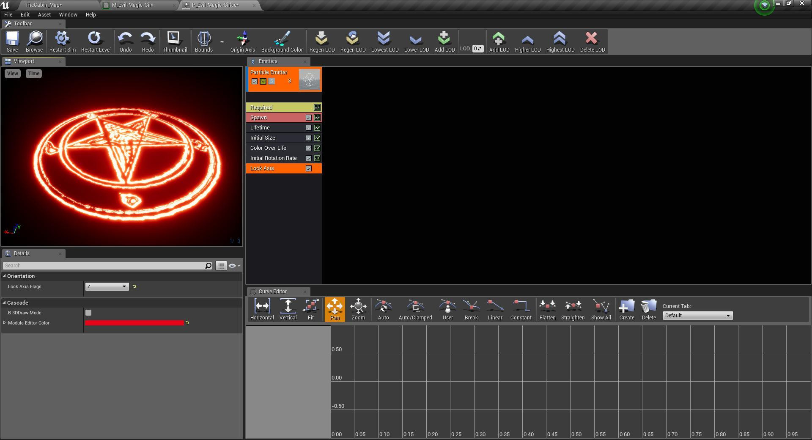Open the Asset menu
Image resolution: width=812 pixels, height=440 pixels.
pyautogui.click(x=44, y=14)
